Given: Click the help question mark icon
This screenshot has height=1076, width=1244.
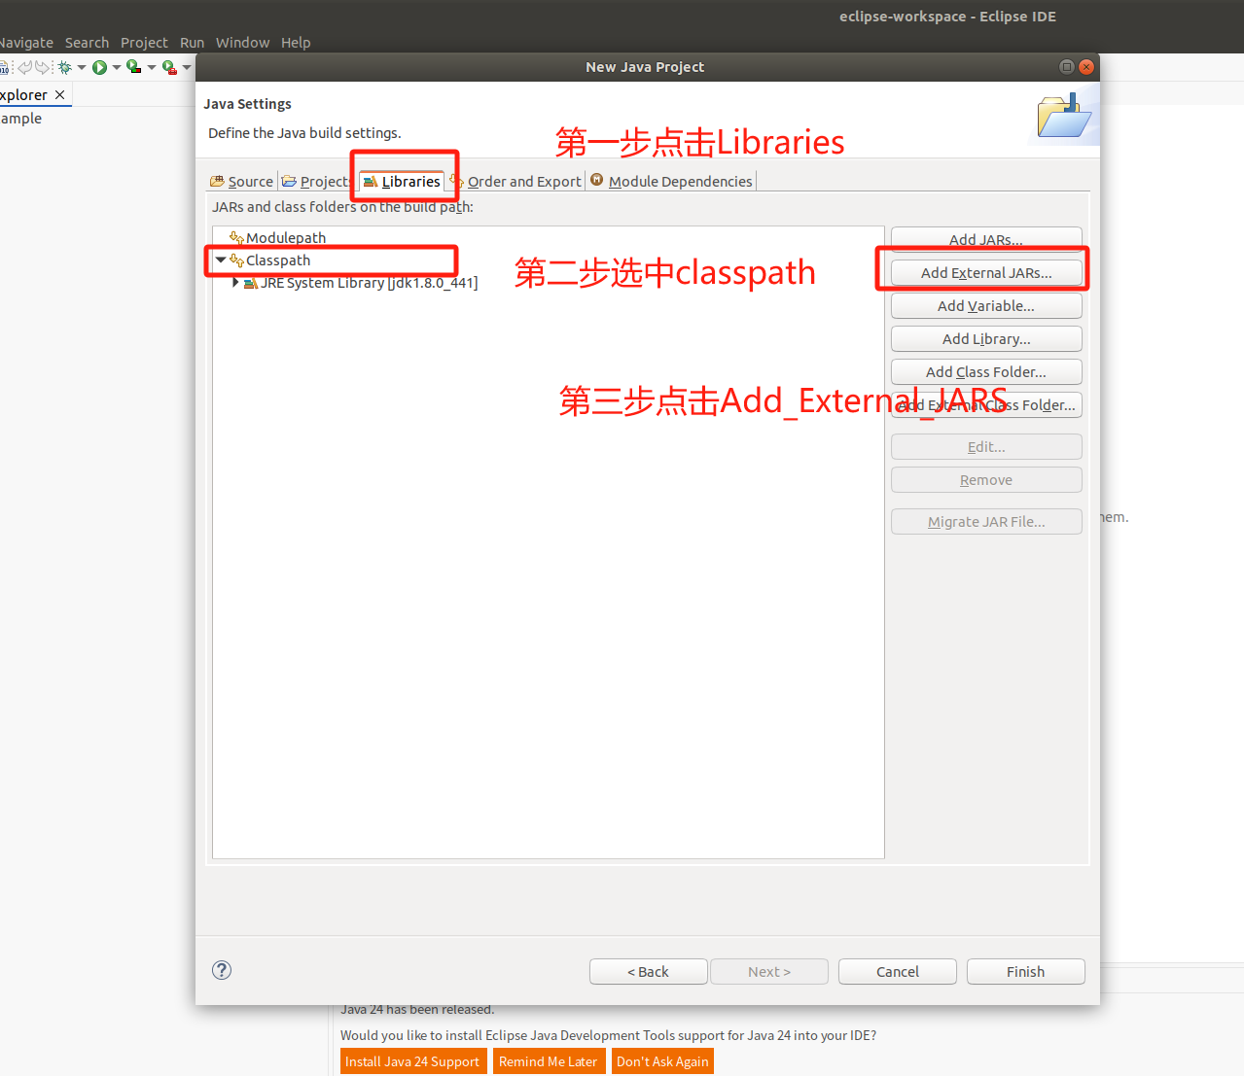Looking at the screenshot, I should click(x=222, y=970).
